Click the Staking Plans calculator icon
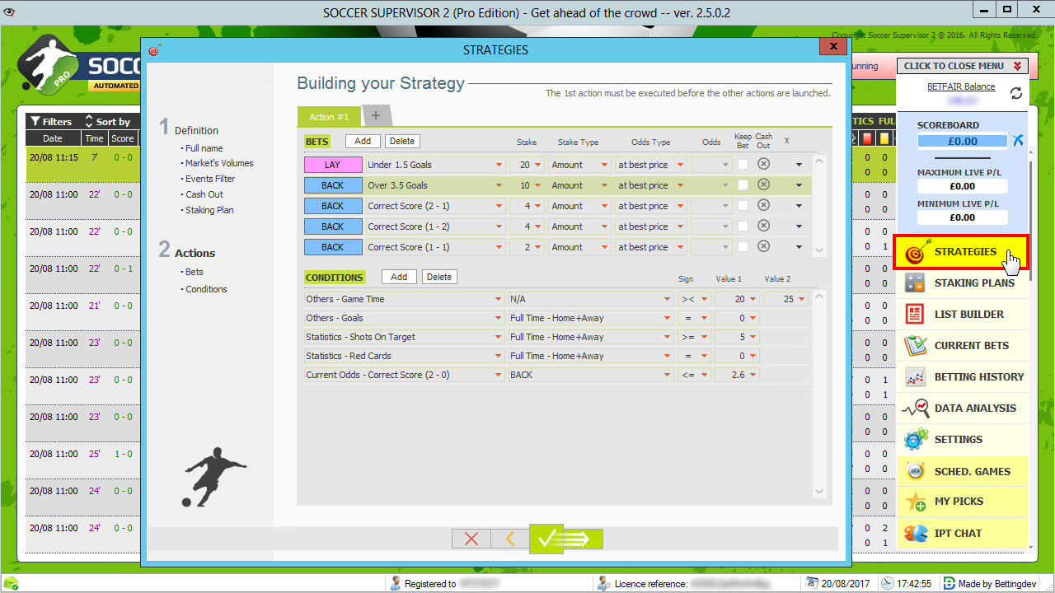1055x593 pixels. 915,283
